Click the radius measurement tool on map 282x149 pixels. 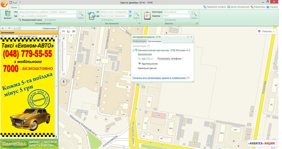click(x=68, y=31)
